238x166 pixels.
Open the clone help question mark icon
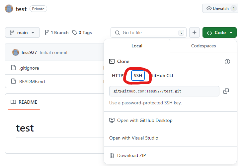(227, 62)
